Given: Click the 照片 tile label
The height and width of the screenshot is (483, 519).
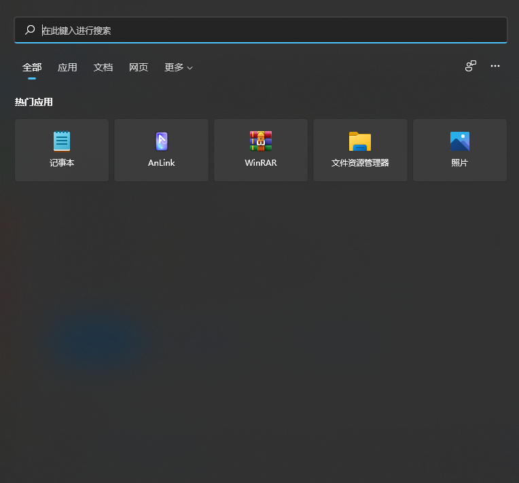Looking at the screenshot, I should point(460,163).
